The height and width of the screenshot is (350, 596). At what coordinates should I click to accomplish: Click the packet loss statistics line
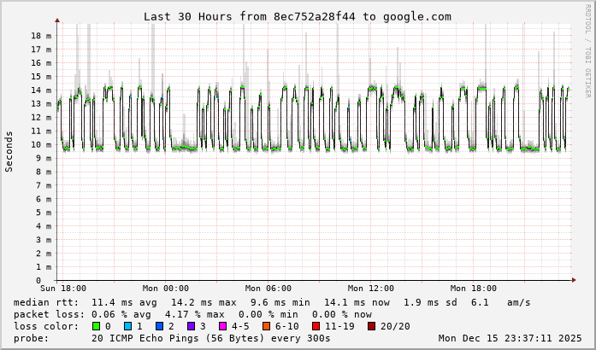point(193,314)
